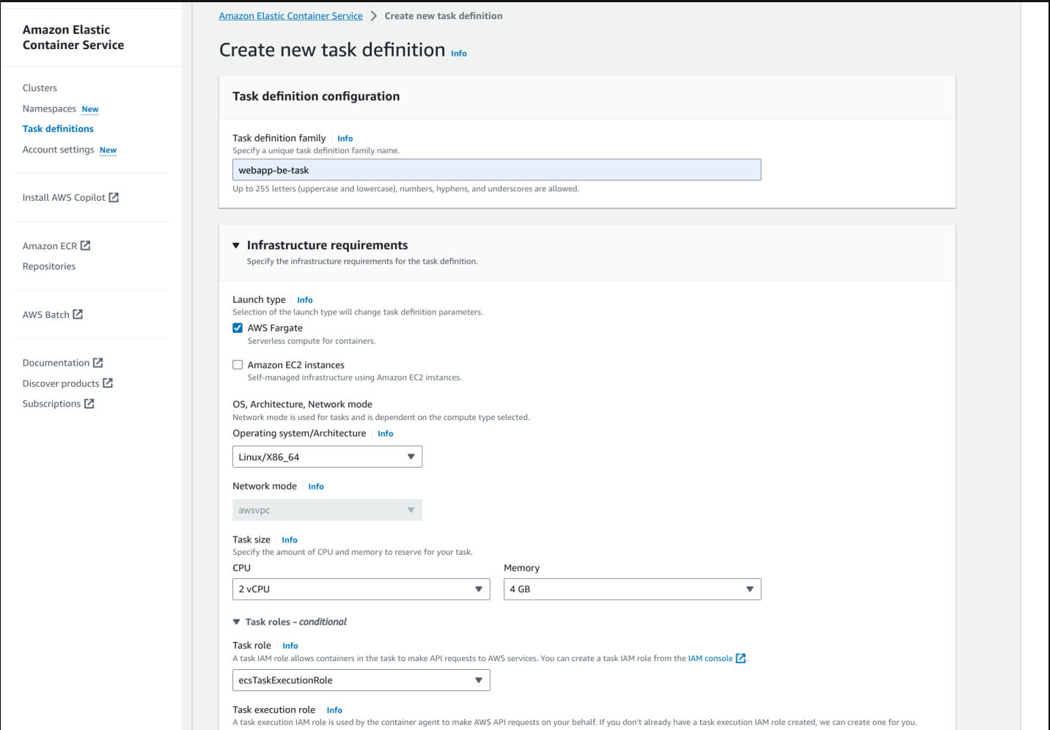This screenshot has height=730, width=1050.
Task: Open the Memory size dropdown
Action: [x=632, y=589]
